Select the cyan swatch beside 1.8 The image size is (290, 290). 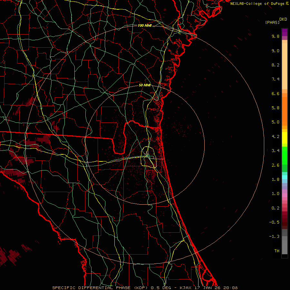[x=285, y=177]
